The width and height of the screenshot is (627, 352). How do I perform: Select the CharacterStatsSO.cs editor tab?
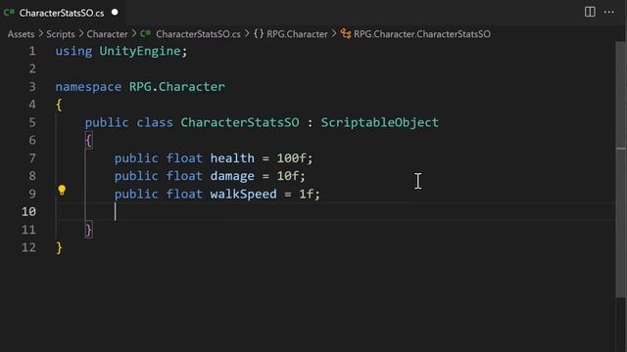pos(62,13)
